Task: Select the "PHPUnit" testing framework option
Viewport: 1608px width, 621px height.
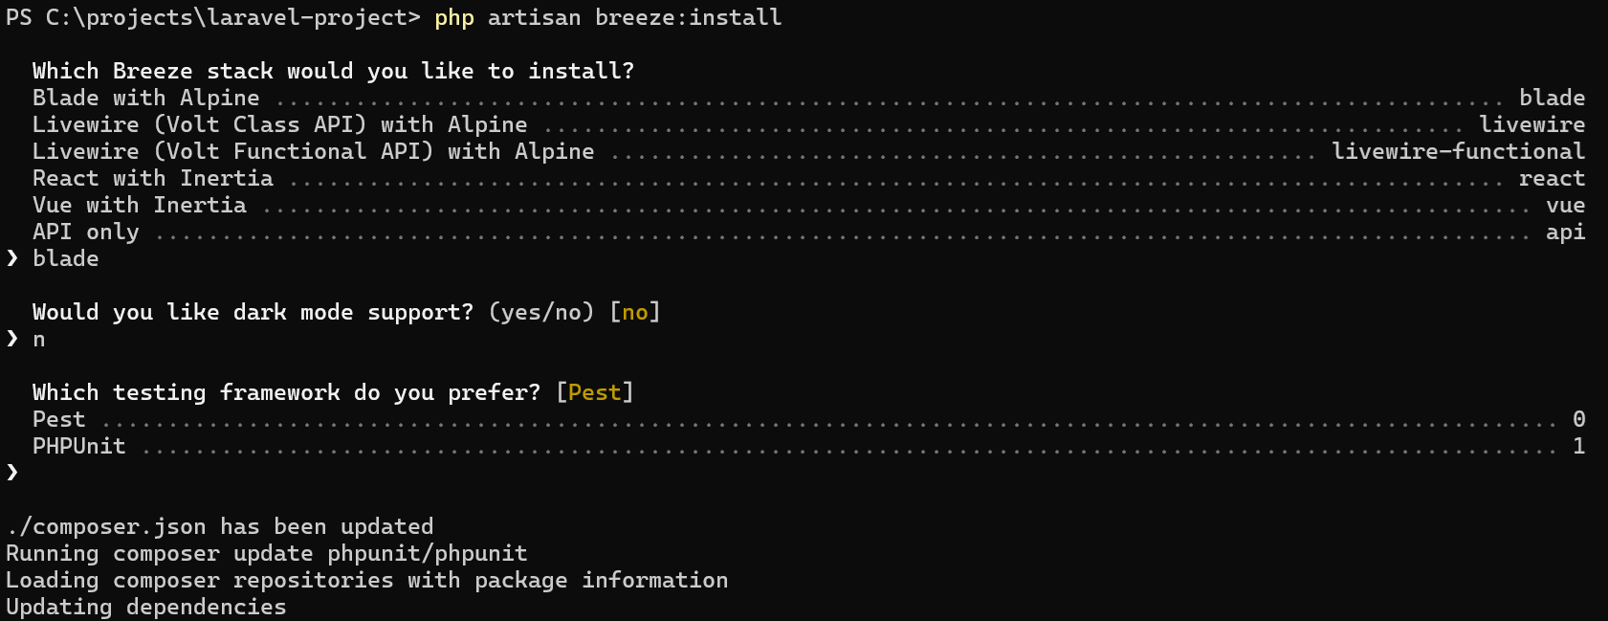Action: tap(78, 446)
